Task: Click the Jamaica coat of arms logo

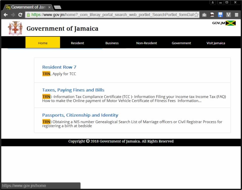Action: coord(15,28)
